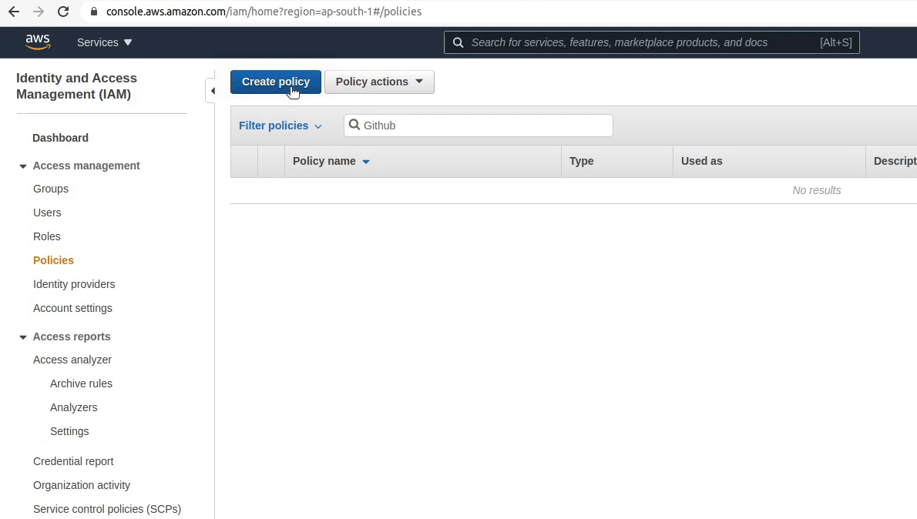The width and height of the screenshot is (917, 519).
Task: Open the Policy actions dropdown
Action: tap(380, 82)
